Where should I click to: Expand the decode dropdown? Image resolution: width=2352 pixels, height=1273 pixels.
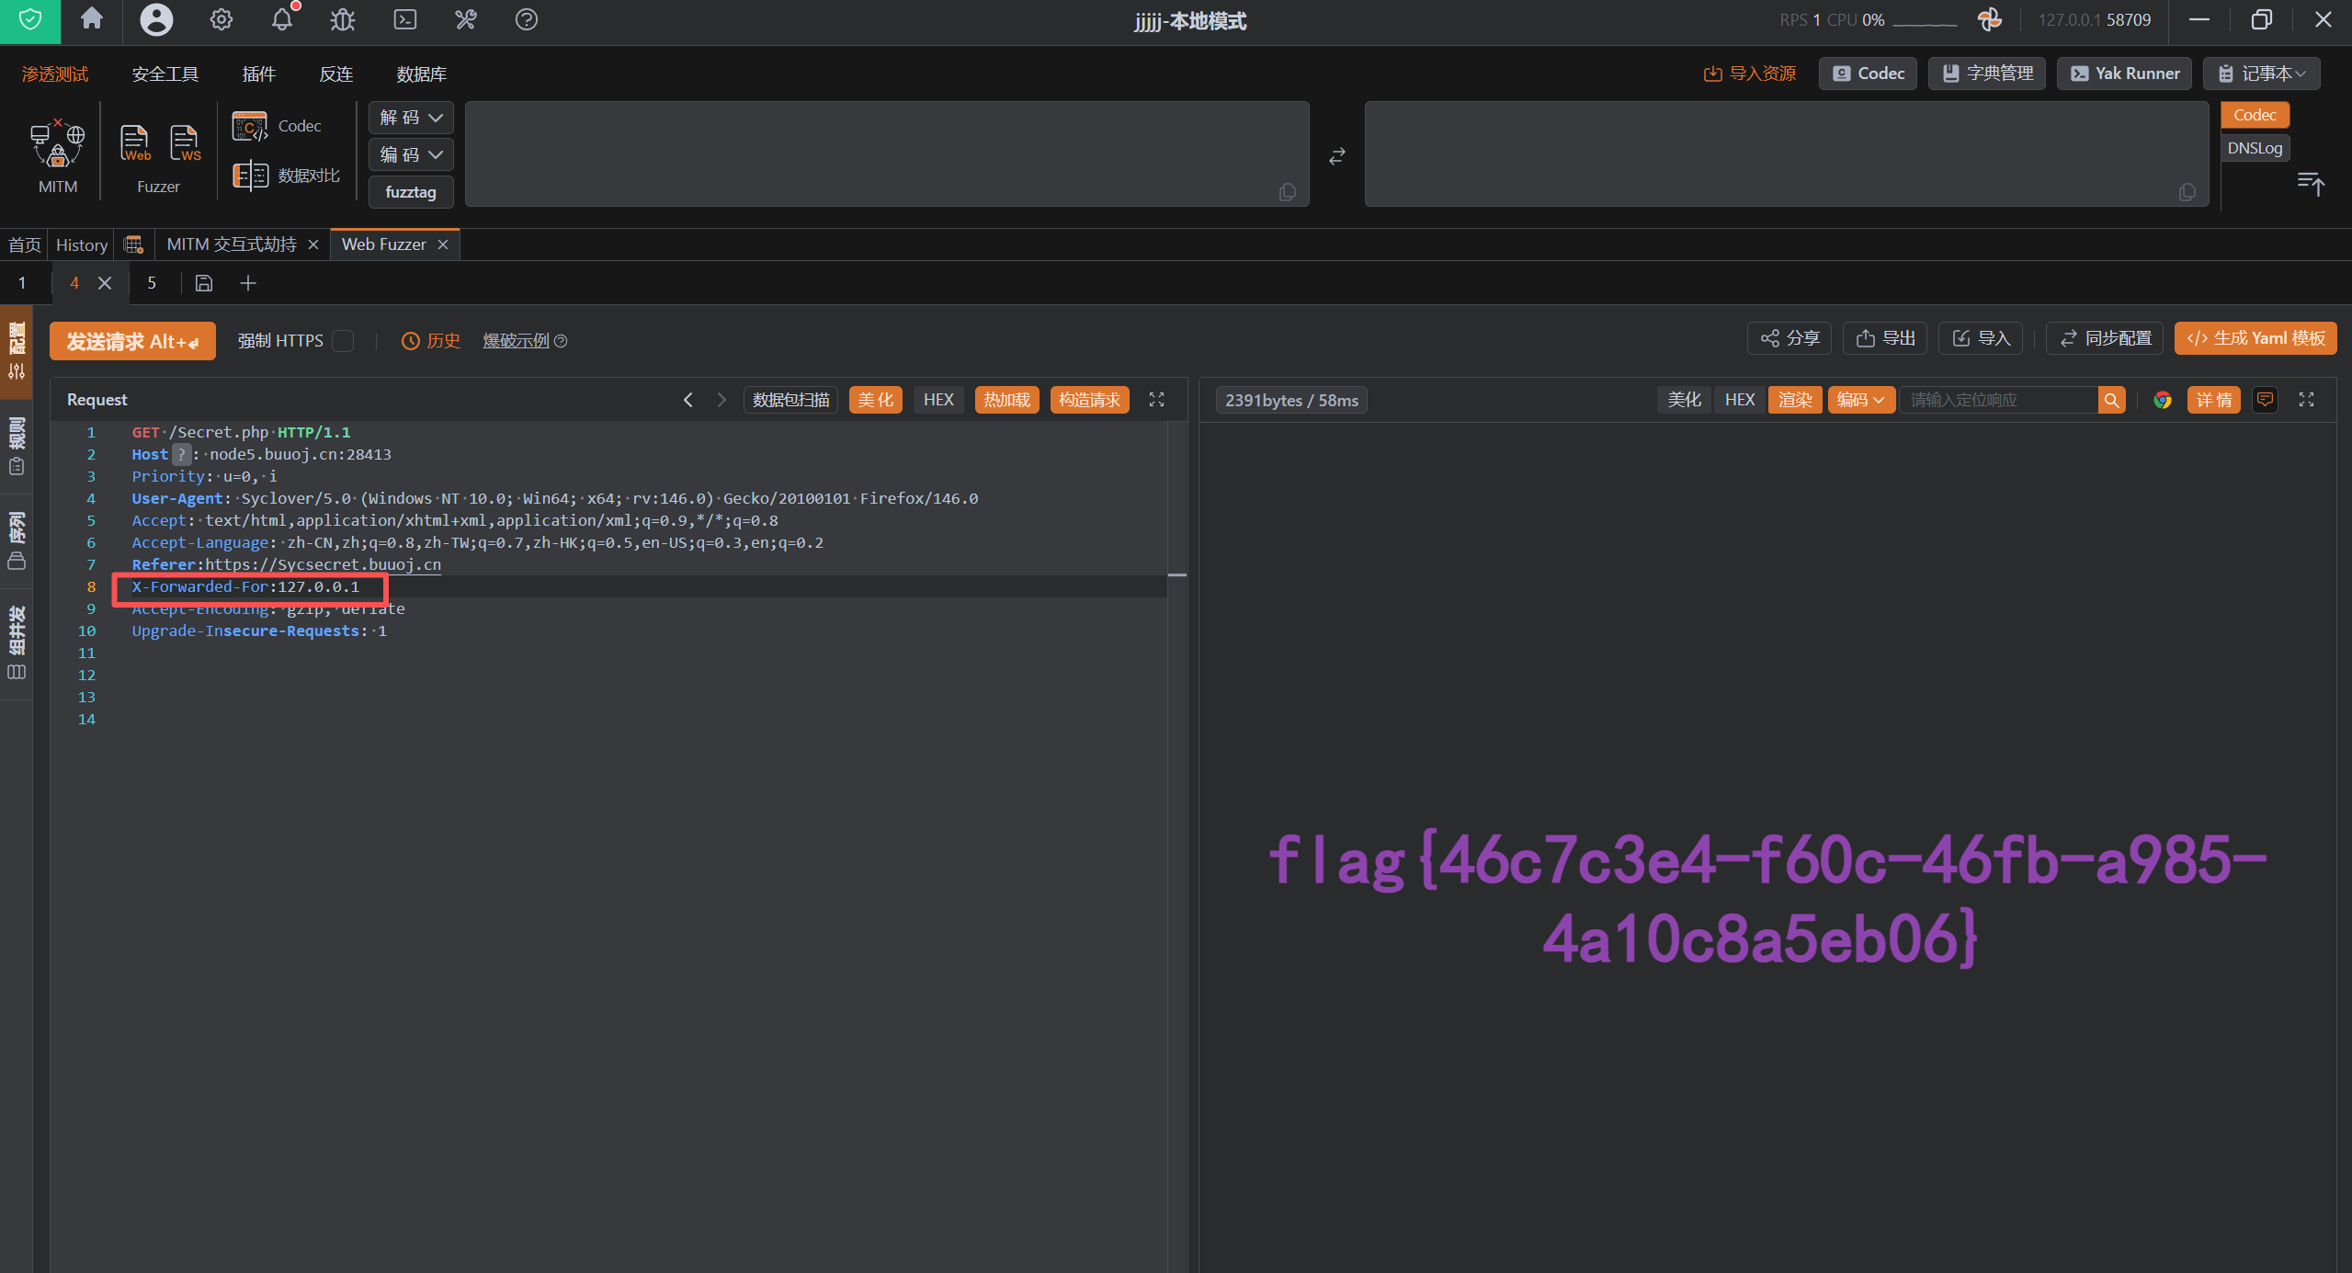(411, 118)
